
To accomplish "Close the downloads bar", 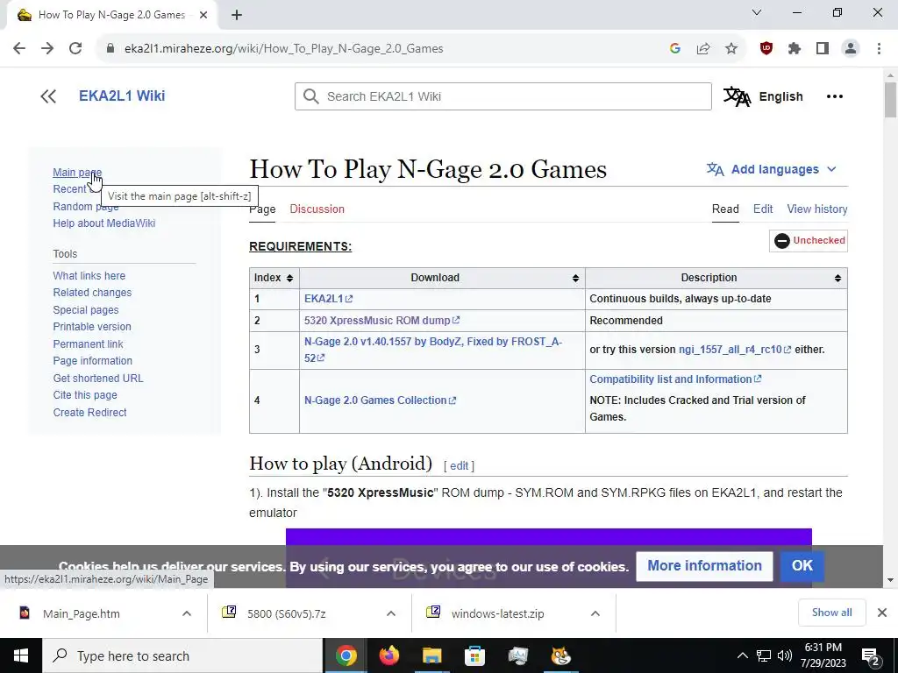I will click(882, 613).
